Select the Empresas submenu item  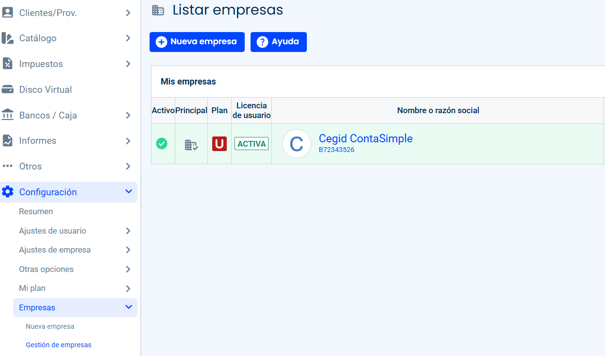(75, 307)
